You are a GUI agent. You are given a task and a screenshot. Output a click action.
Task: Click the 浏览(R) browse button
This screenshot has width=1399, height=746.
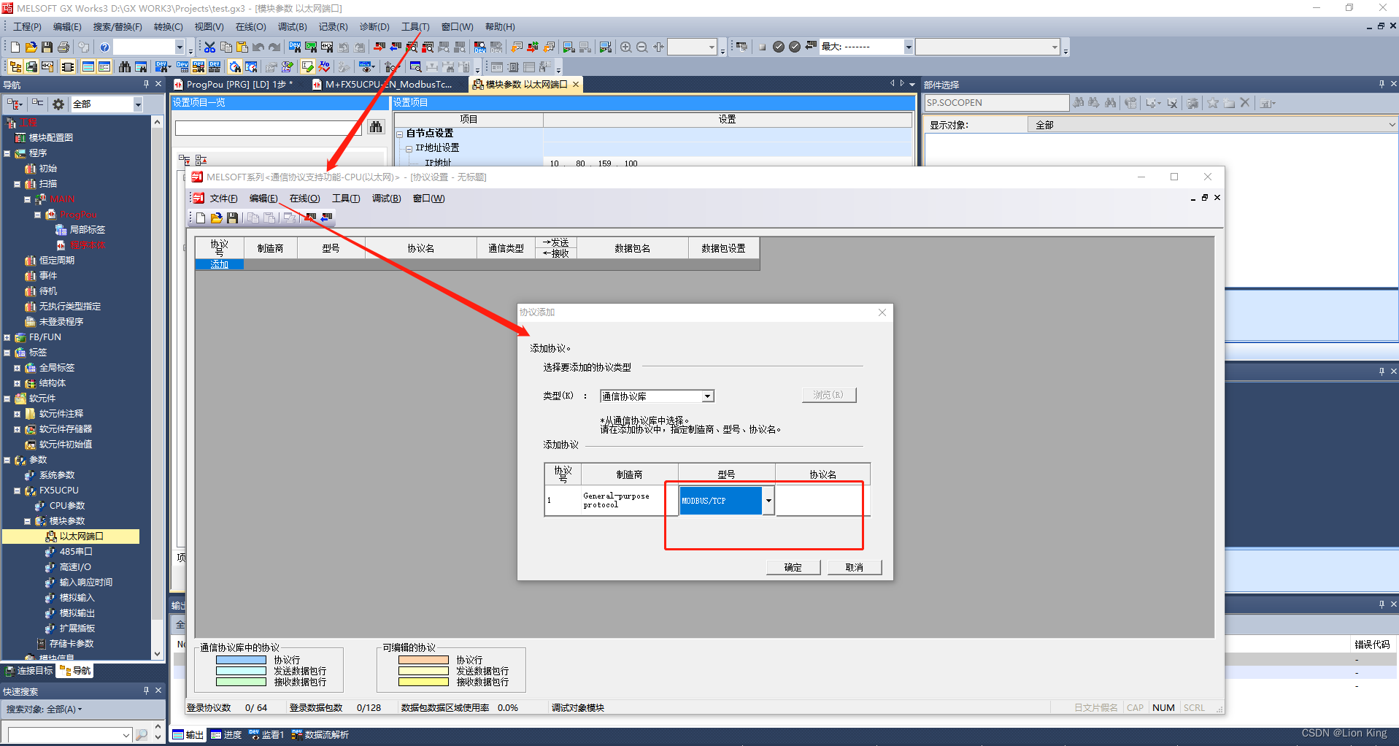click(x=828, y=394)
